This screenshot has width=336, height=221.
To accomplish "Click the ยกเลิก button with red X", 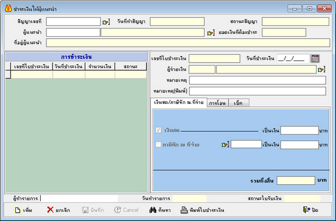I will (59, 210).
